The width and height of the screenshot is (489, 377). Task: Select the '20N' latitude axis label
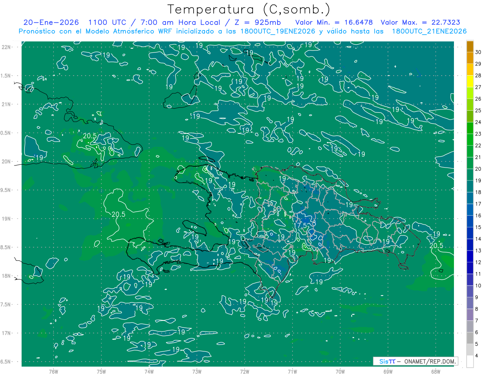click(x=6, y=162)
